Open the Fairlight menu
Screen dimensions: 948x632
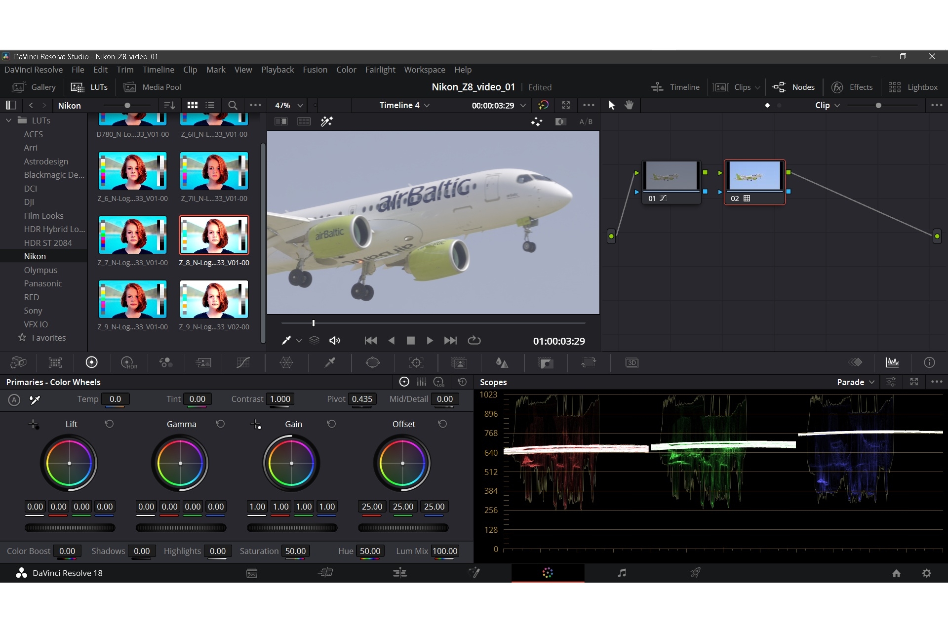tap(380, 70)
